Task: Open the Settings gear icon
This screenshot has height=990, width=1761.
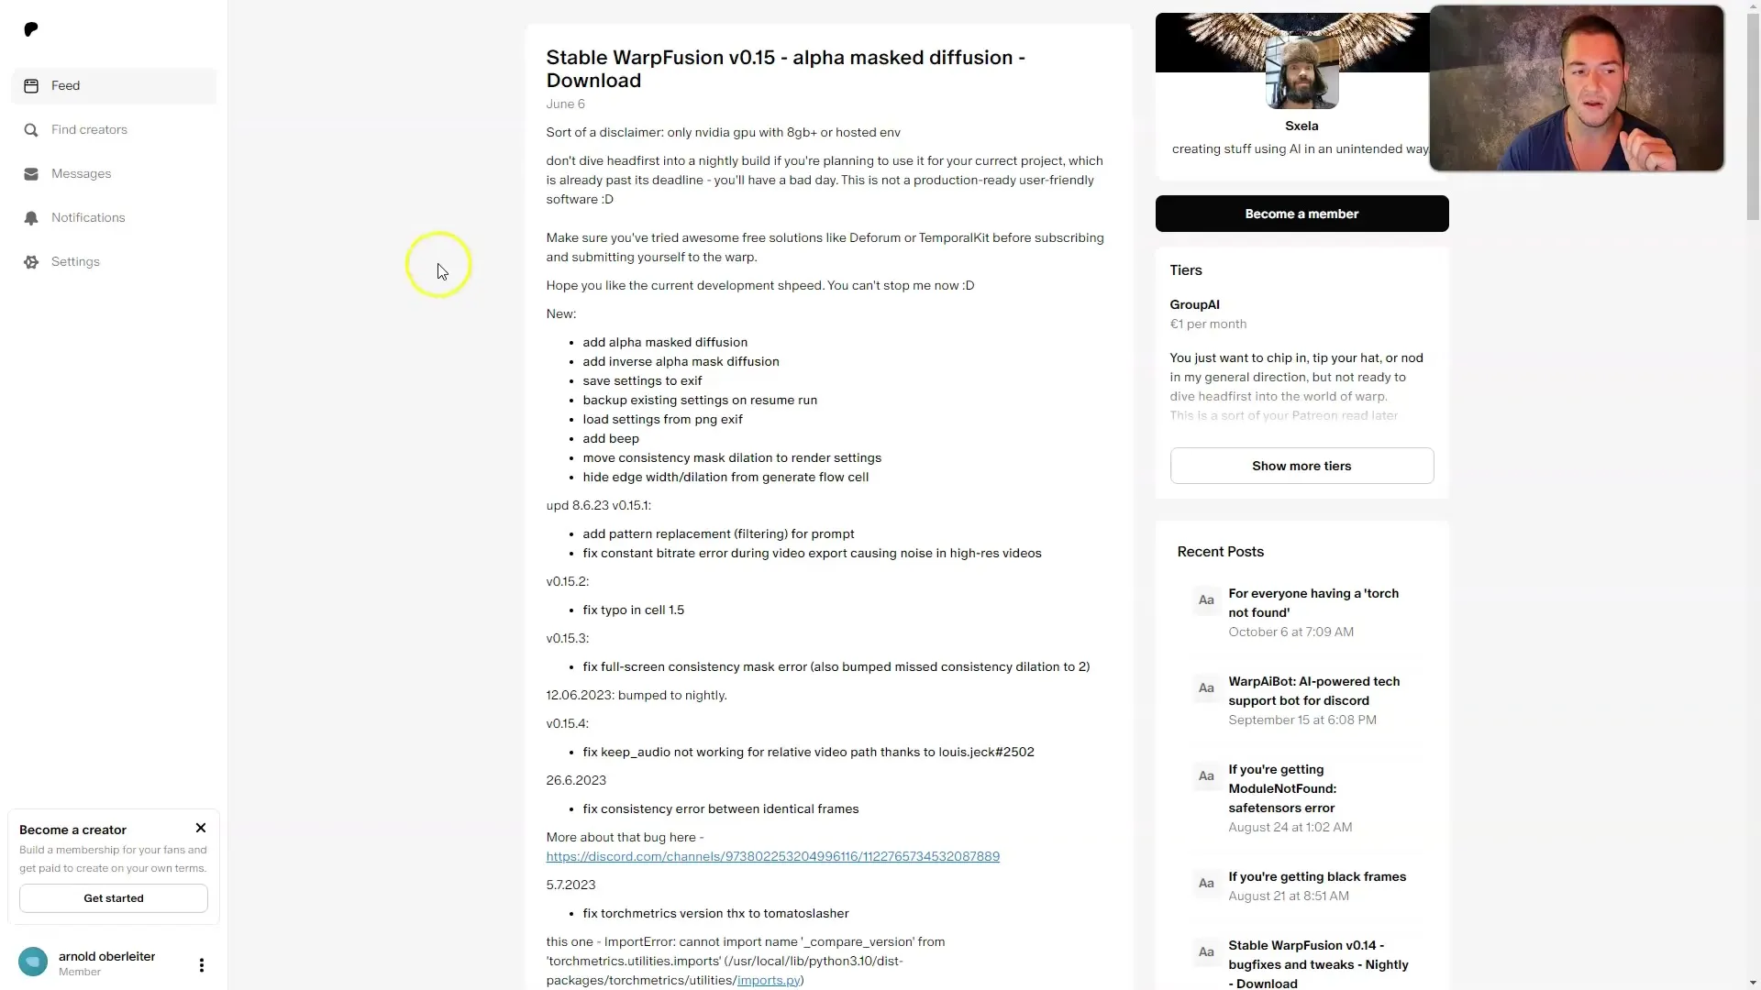Action: point(30,261)
